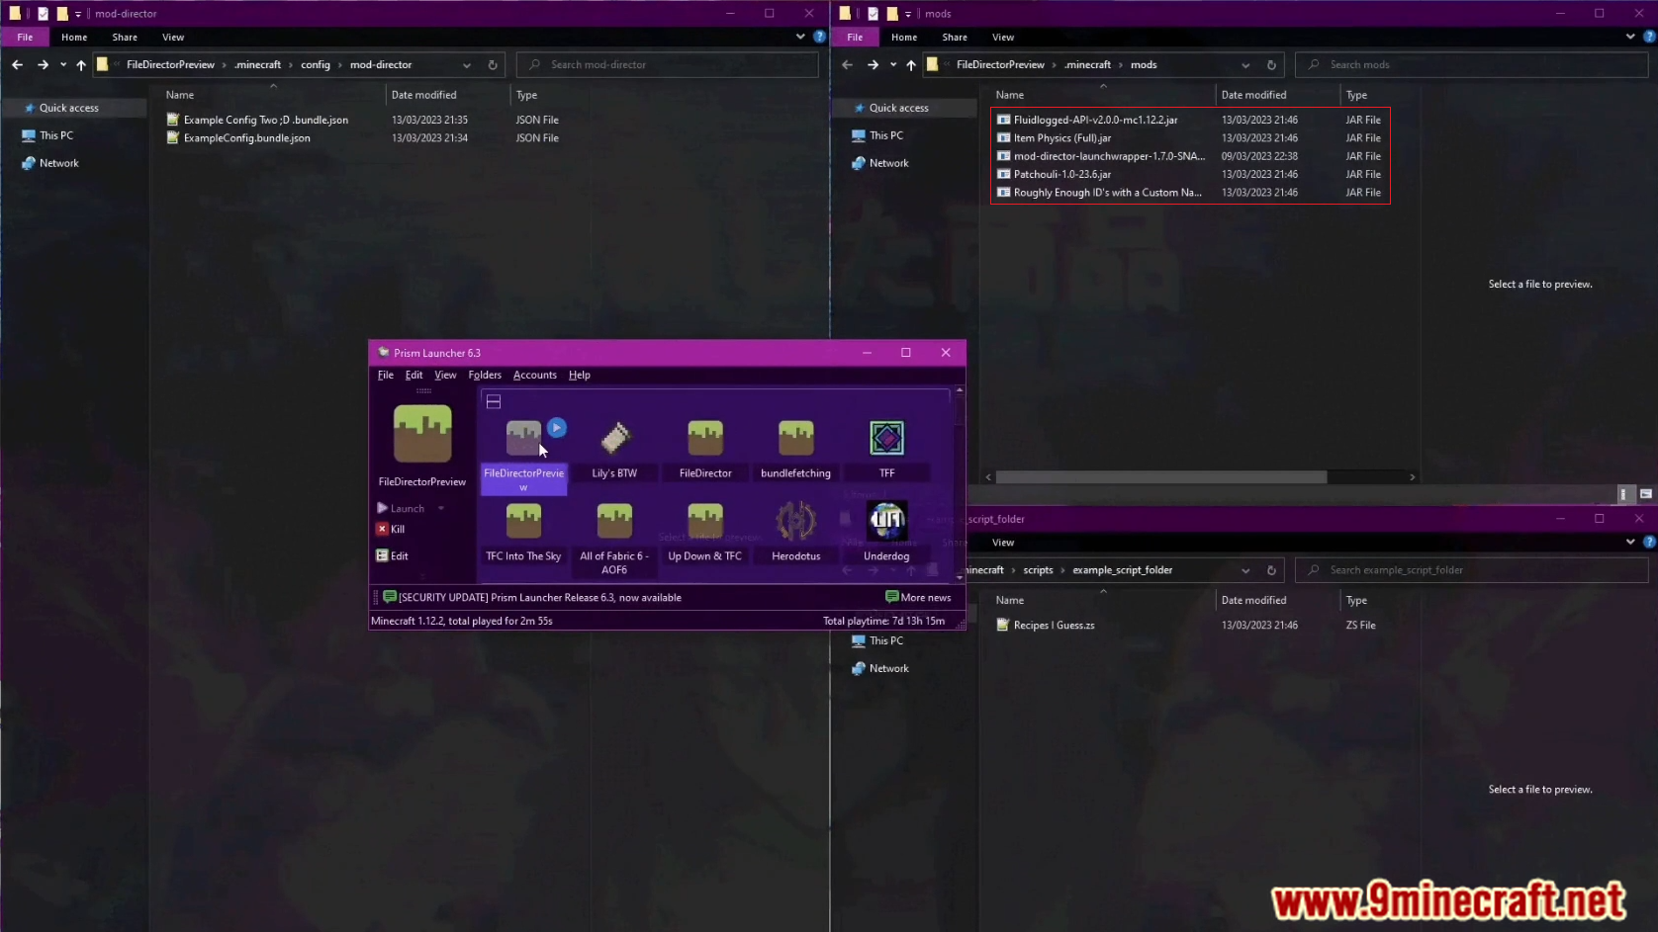The image size is (1658, 932).
Task: Open the More news button
Action: coord(918,597)
